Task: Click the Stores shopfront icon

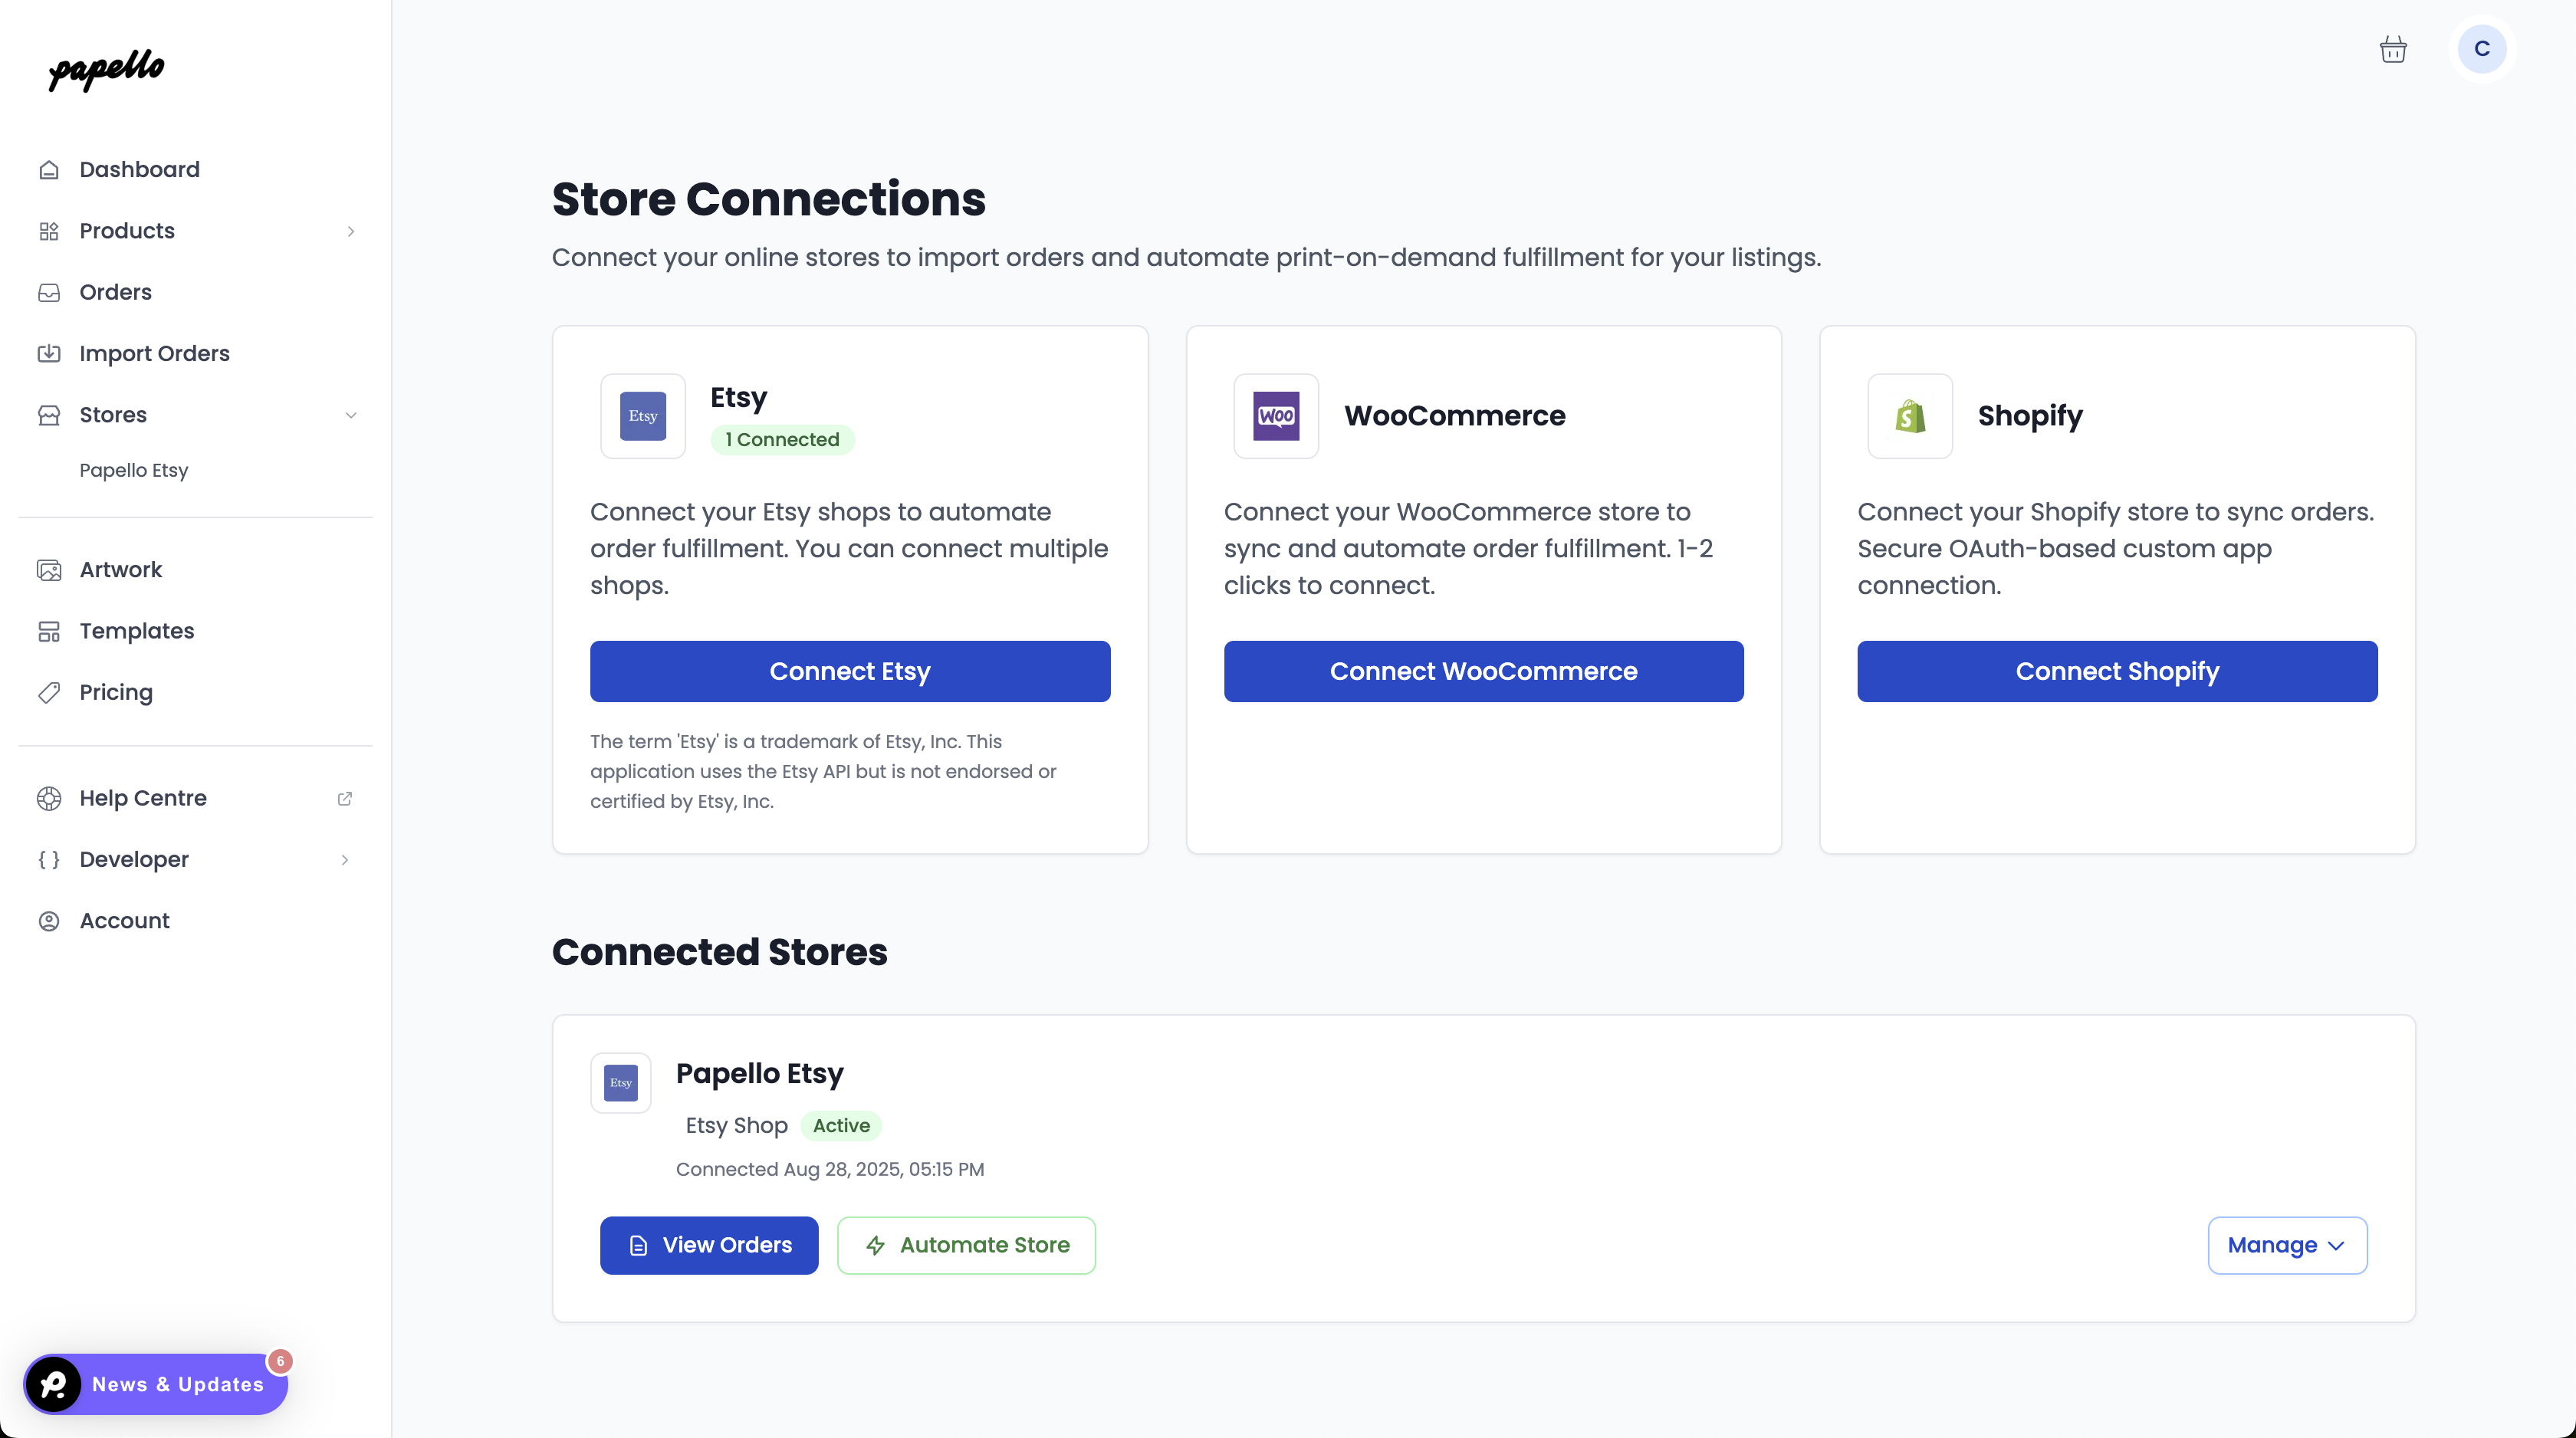Action: pos(49,415)
